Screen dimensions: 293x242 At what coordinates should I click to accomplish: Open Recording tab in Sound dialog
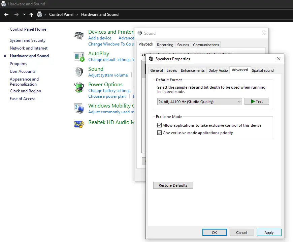point(165,45)
